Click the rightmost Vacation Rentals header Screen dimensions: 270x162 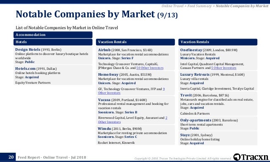[x=218, y=42]
